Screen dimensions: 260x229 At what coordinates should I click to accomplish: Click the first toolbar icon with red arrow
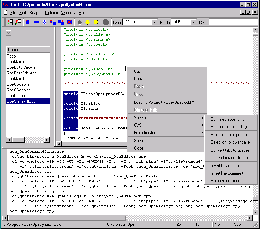tap(10, 22)
